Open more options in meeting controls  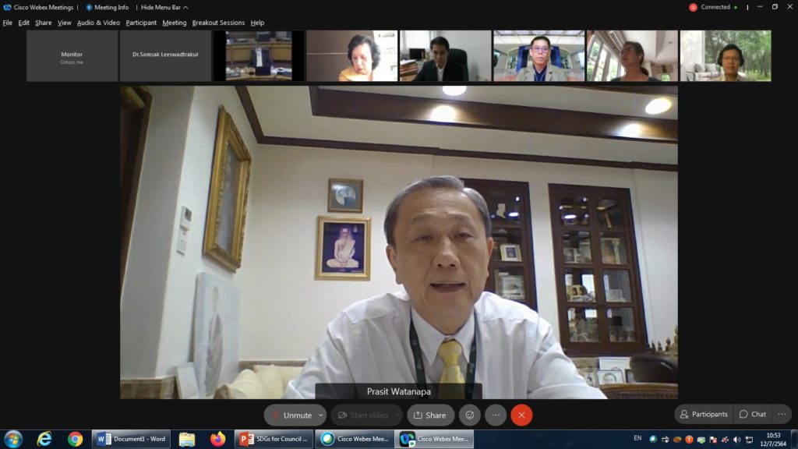(496, 415)
